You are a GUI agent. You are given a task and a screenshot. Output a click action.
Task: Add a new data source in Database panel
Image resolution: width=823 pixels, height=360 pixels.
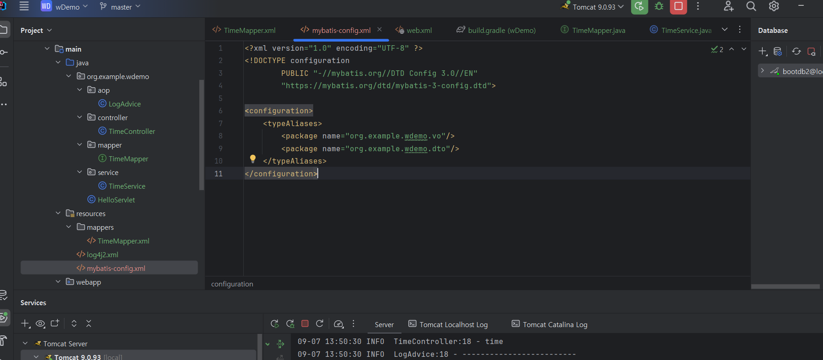pos(763,51)
